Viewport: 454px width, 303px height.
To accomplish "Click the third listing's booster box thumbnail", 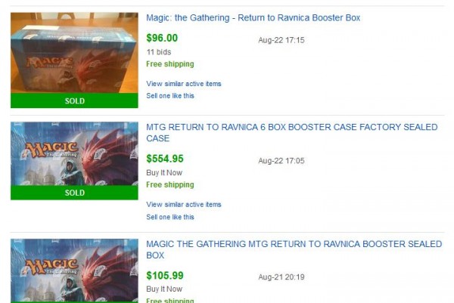I will [x=74, y=272].
